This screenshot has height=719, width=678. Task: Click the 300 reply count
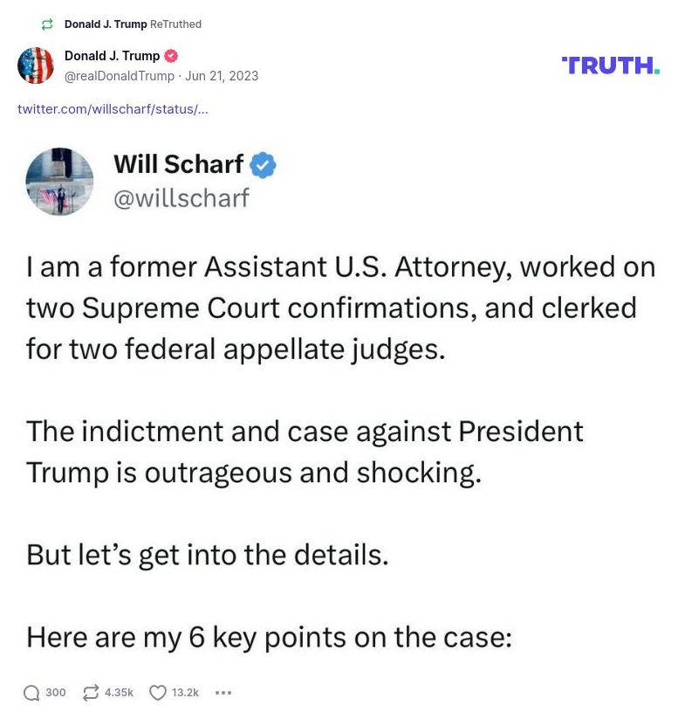click(54, 692)
